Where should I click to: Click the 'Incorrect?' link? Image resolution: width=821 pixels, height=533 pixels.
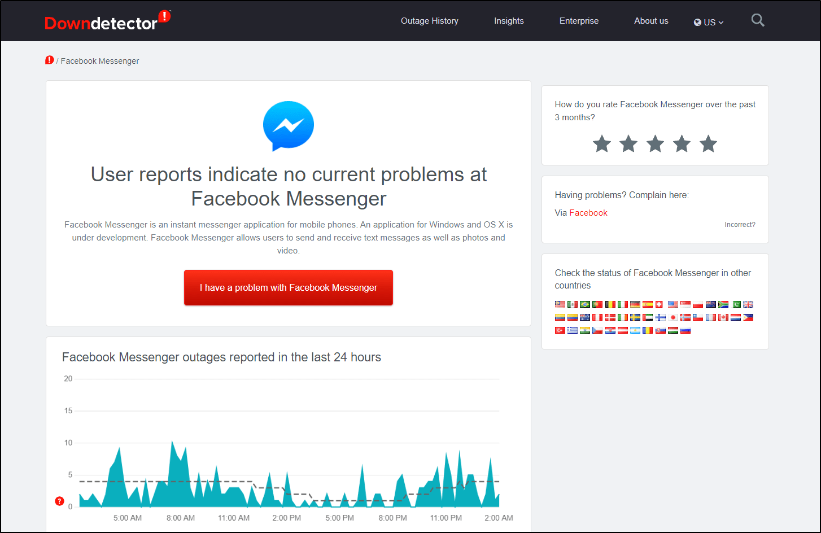pyautogui.click(x=740, y=225)
